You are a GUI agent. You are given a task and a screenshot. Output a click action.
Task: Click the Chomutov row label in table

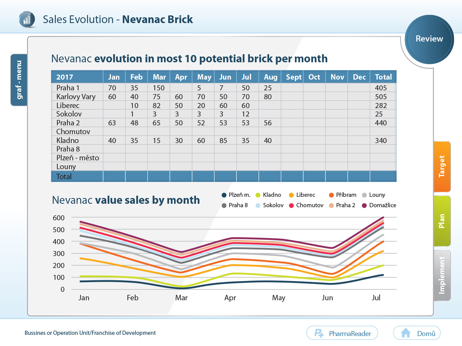(73, 132)
